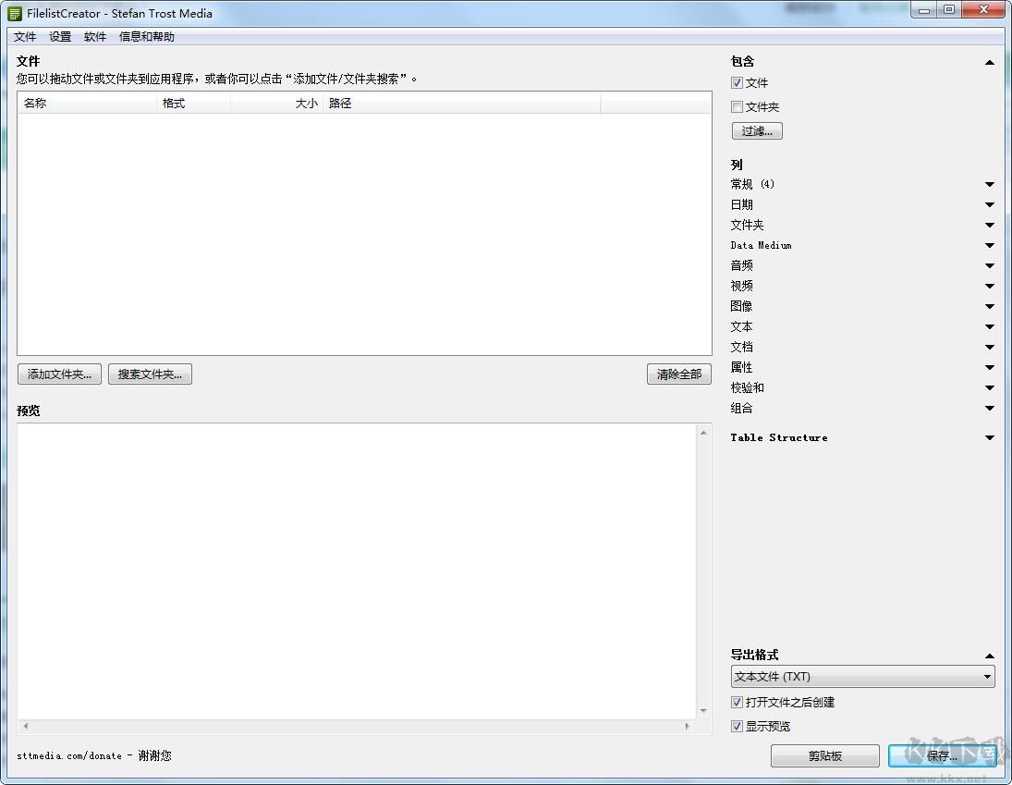Open the 过滤 dialog
This screenshot has height=785, width=1012.
[756, 130]
